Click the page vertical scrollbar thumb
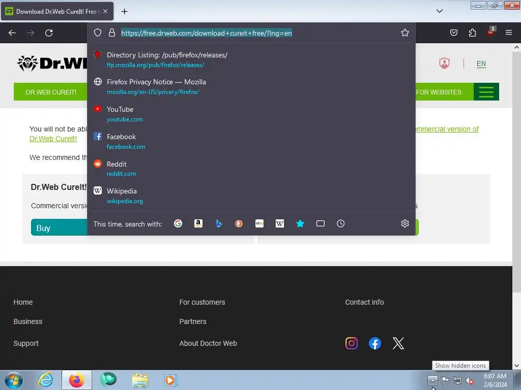 [516, 172]
